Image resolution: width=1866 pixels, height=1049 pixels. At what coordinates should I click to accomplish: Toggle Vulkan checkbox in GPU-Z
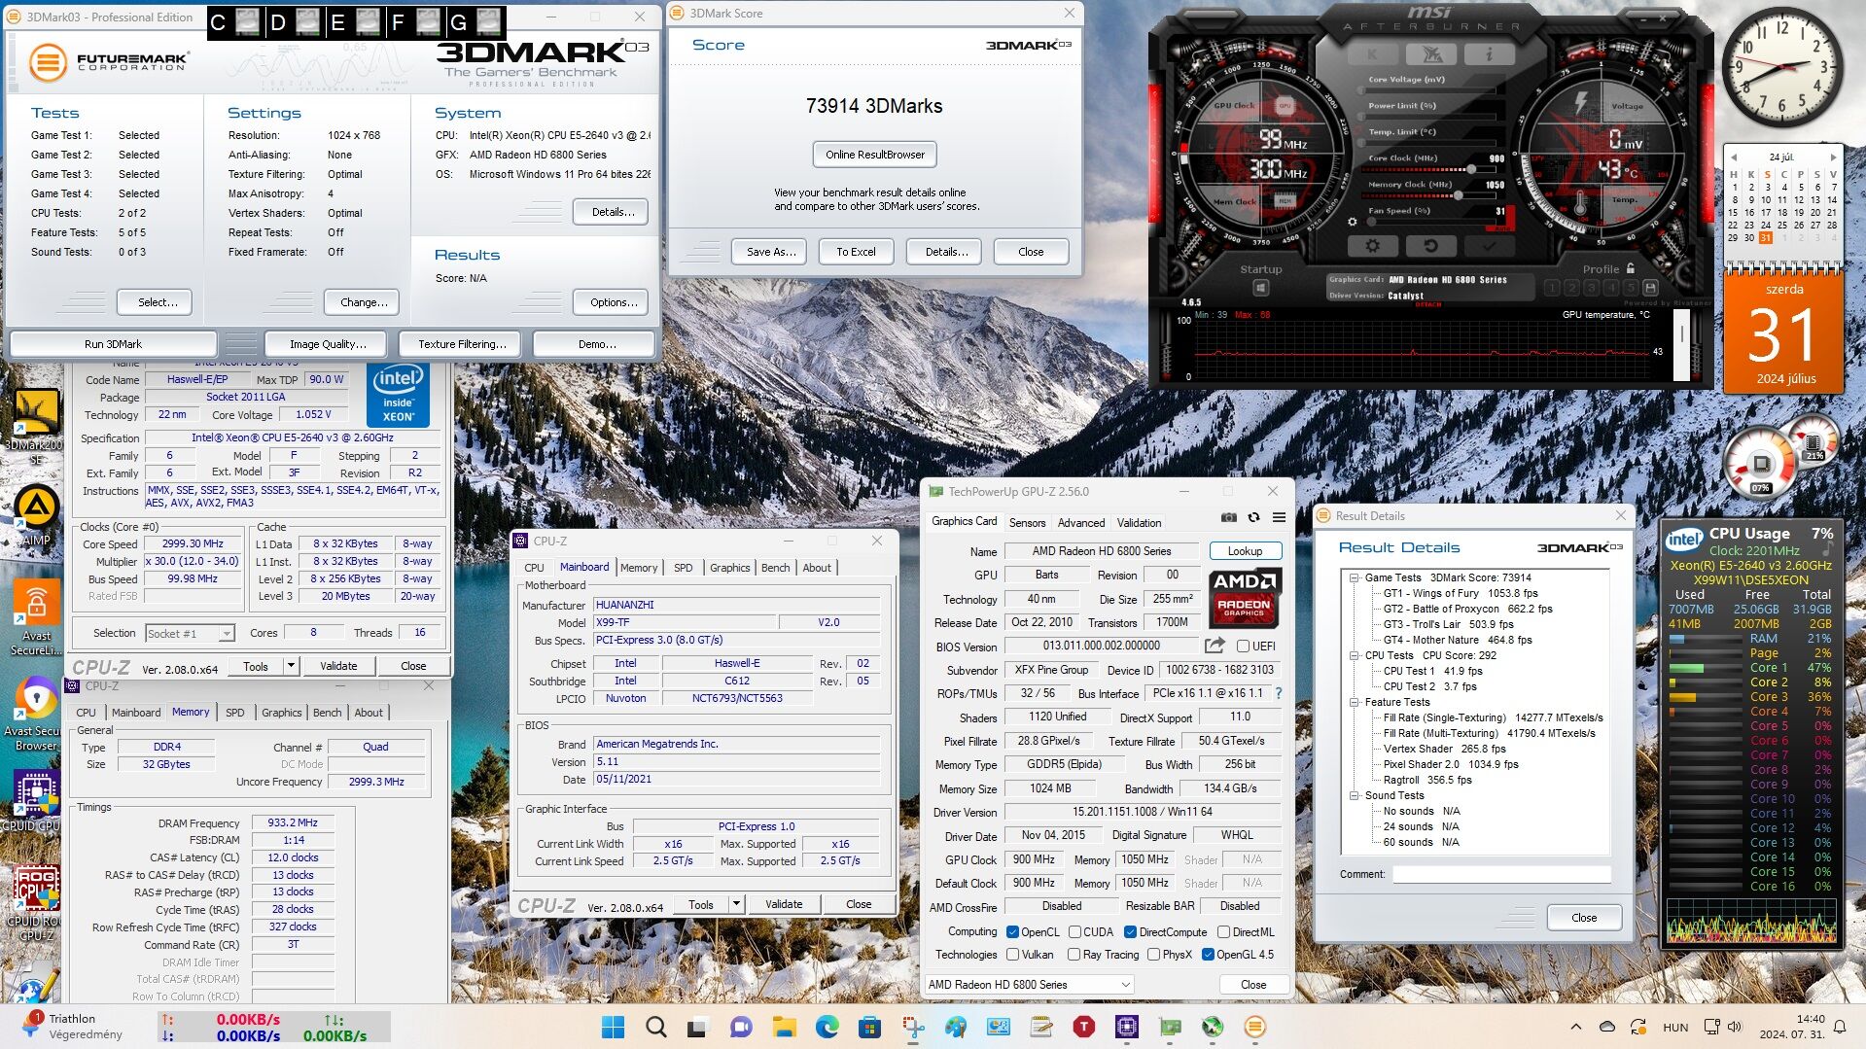[1012, 955]
